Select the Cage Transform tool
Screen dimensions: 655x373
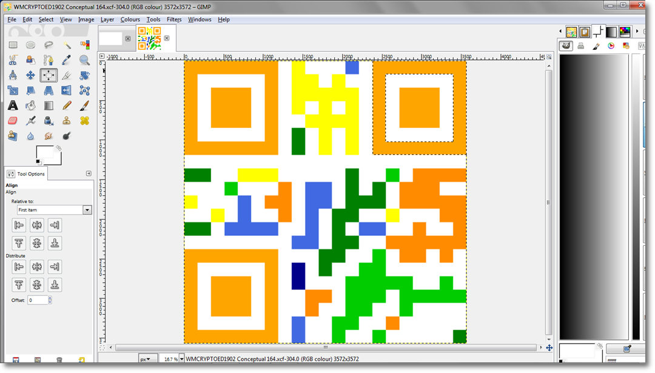pos(84,90)
